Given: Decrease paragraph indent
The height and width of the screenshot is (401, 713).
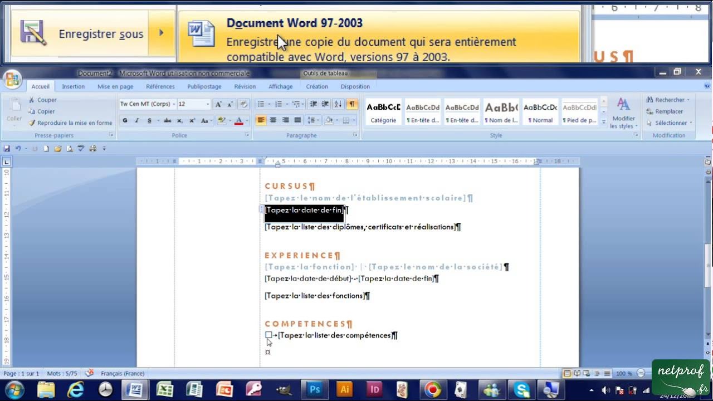Looking at the screenshot, I should (x=313, y=104).
